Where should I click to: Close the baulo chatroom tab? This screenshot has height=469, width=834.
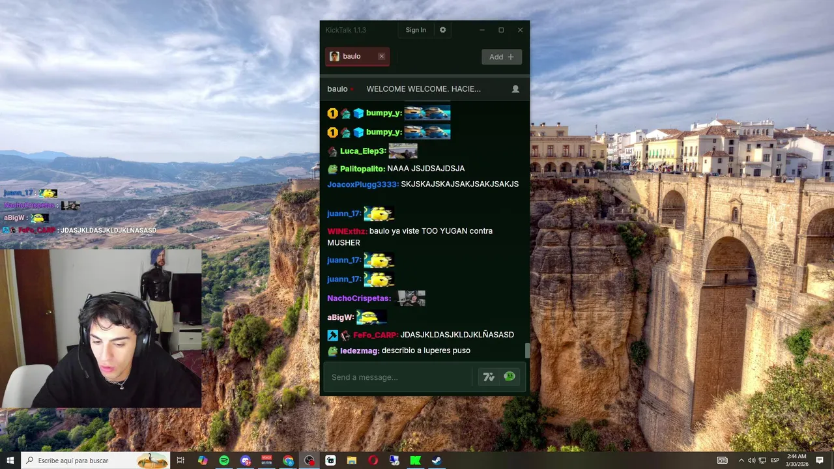pos(382,57)
